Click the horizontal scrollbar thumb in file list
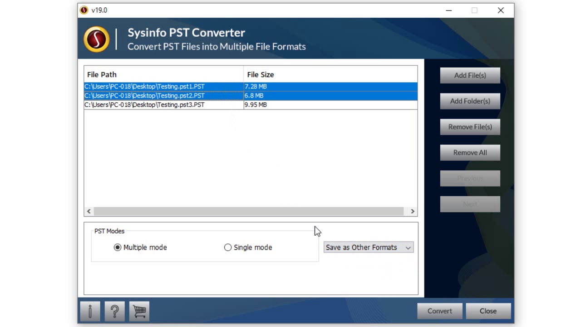This screenshot has height=327, width=581. 249,211
